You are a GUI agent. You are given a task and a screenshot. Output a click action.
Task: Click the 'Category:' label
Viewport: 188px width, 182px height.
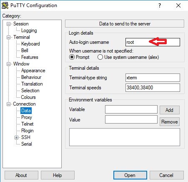pos(12,16)
